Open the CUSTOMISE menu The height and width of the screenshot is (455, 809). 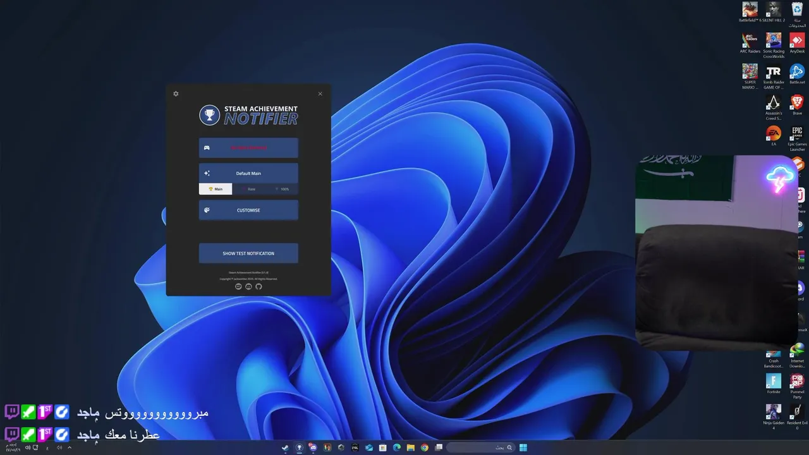[248, 210]
